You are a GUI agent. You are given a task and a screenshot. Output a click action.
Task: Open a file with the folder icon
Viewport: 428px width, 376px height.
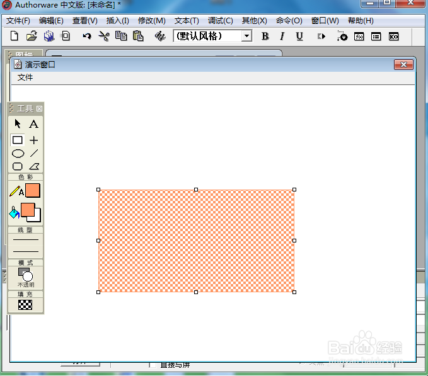(32, 36)
